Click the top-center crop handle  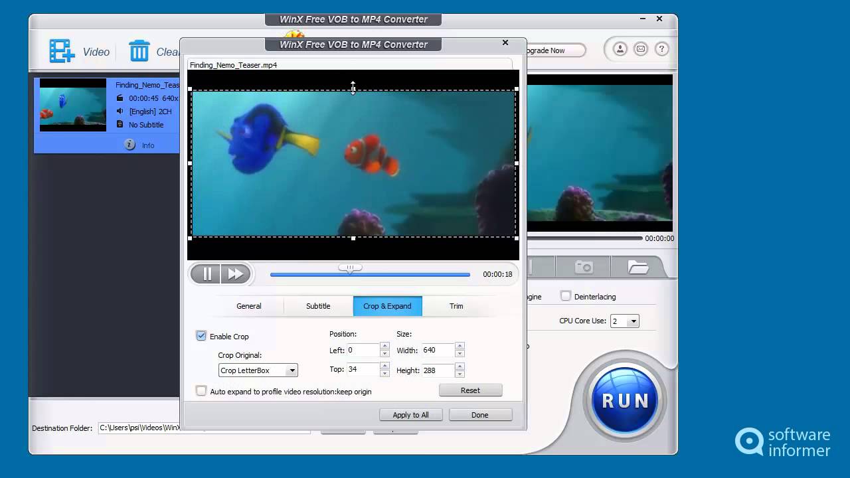pos(353,90)
